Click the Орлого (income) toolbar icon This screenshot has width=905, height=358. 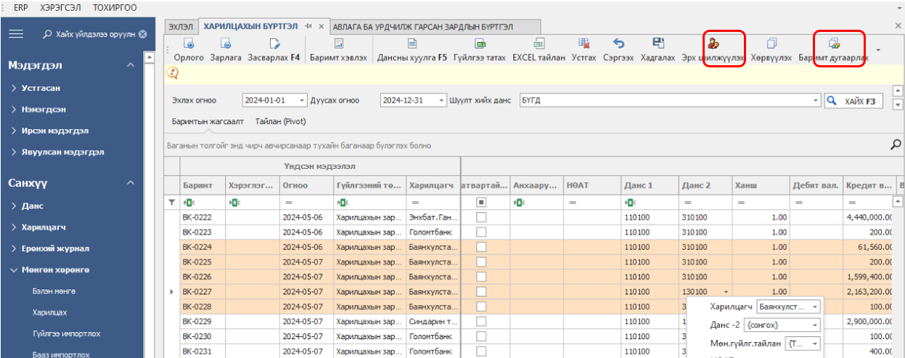pos(189,43)
